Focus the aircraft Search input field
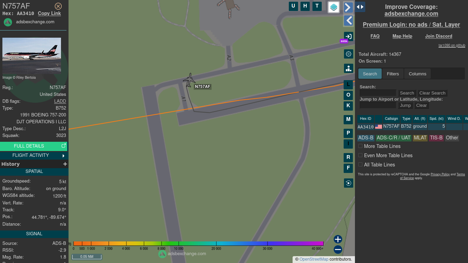This screenshot has height=263, width=468. tap(378, 93)
